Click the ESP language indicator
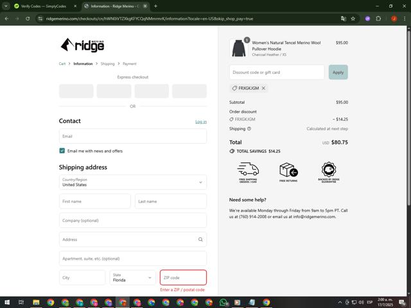The height and width of the screenshot is (308, 411). tap(370, 302)
